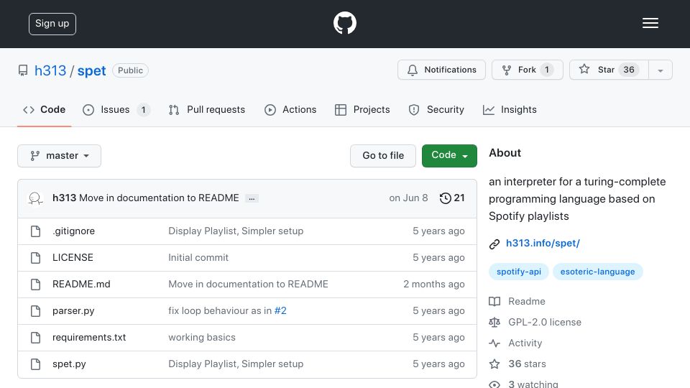
Task: Switch to the Issues tab
Action: click(x=116, y=109)
